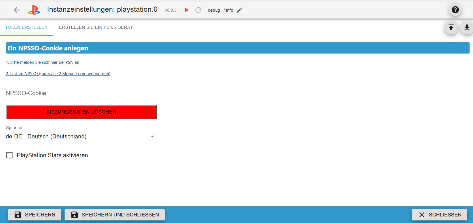Click the Ein NPSSO-Cookie anlegen header
473x223 pixels.
[238, 48]
